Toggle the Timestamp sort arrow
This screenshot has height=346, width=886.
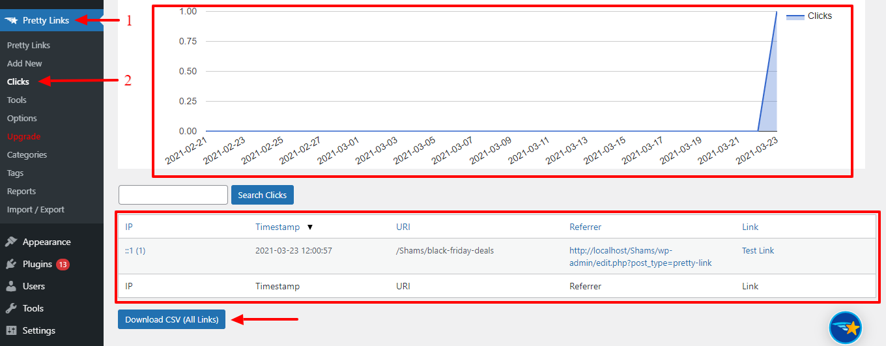click(310, 227)
